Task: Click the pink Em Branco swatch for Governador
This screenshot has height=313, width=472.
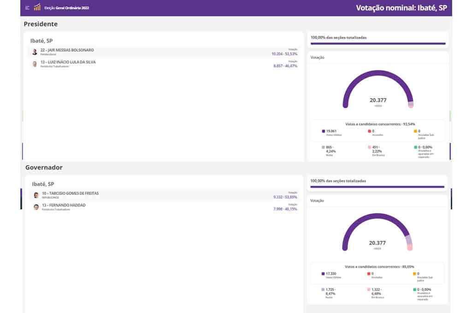Action: (x=369, y=290)
